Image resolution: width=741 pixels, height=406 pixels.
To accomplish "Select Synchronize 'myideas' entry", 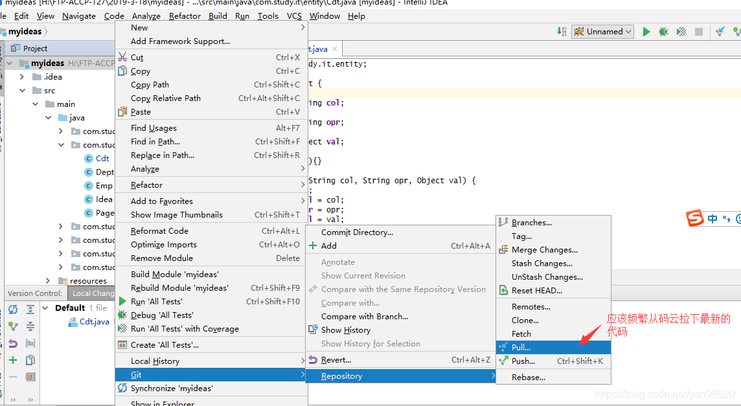I will pos(211,389).
